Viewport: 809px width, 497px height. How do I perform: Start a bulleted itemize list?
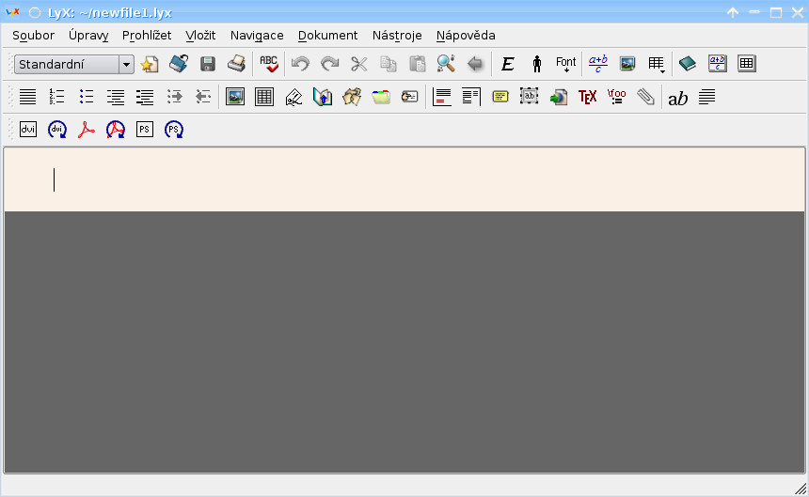87,97
